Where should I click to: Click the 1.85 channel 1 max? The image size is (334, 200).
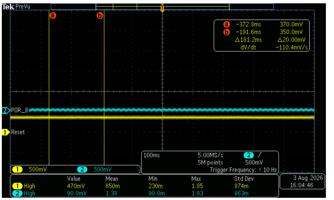[197, 186]
